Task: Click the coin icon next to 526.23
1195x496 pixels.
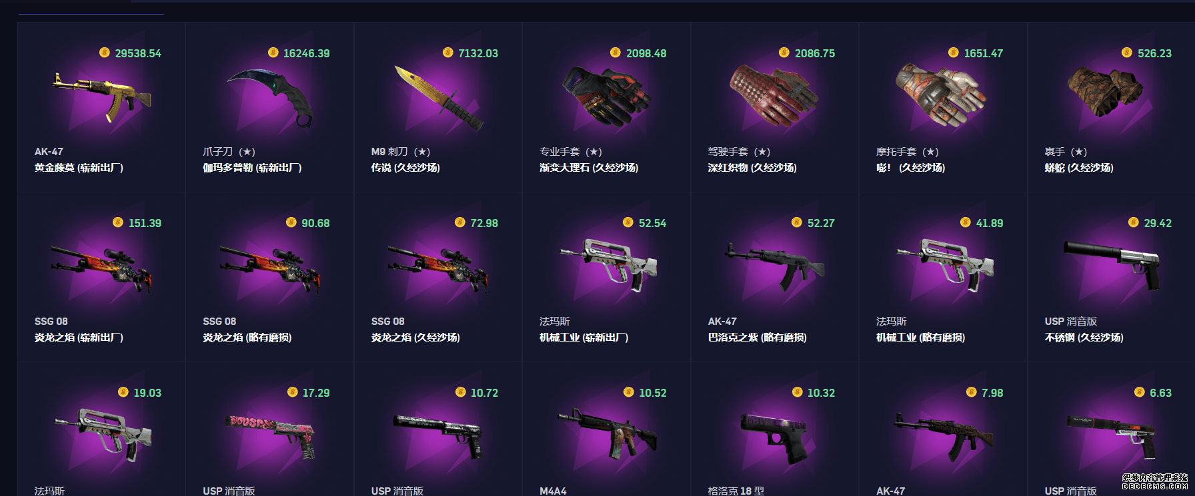Action: click(1127, 53)
